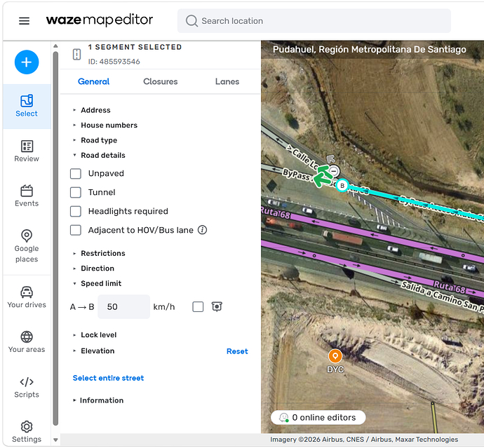
Task: Open the Events section
Action: [x=27, y=196]
